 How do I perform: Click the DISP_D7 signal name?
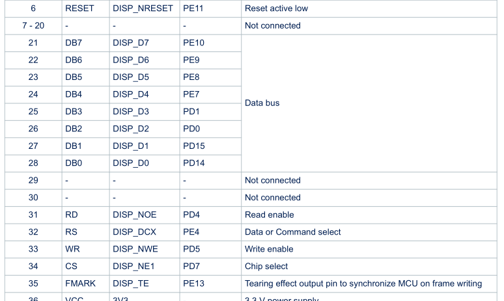click(130, 43)
